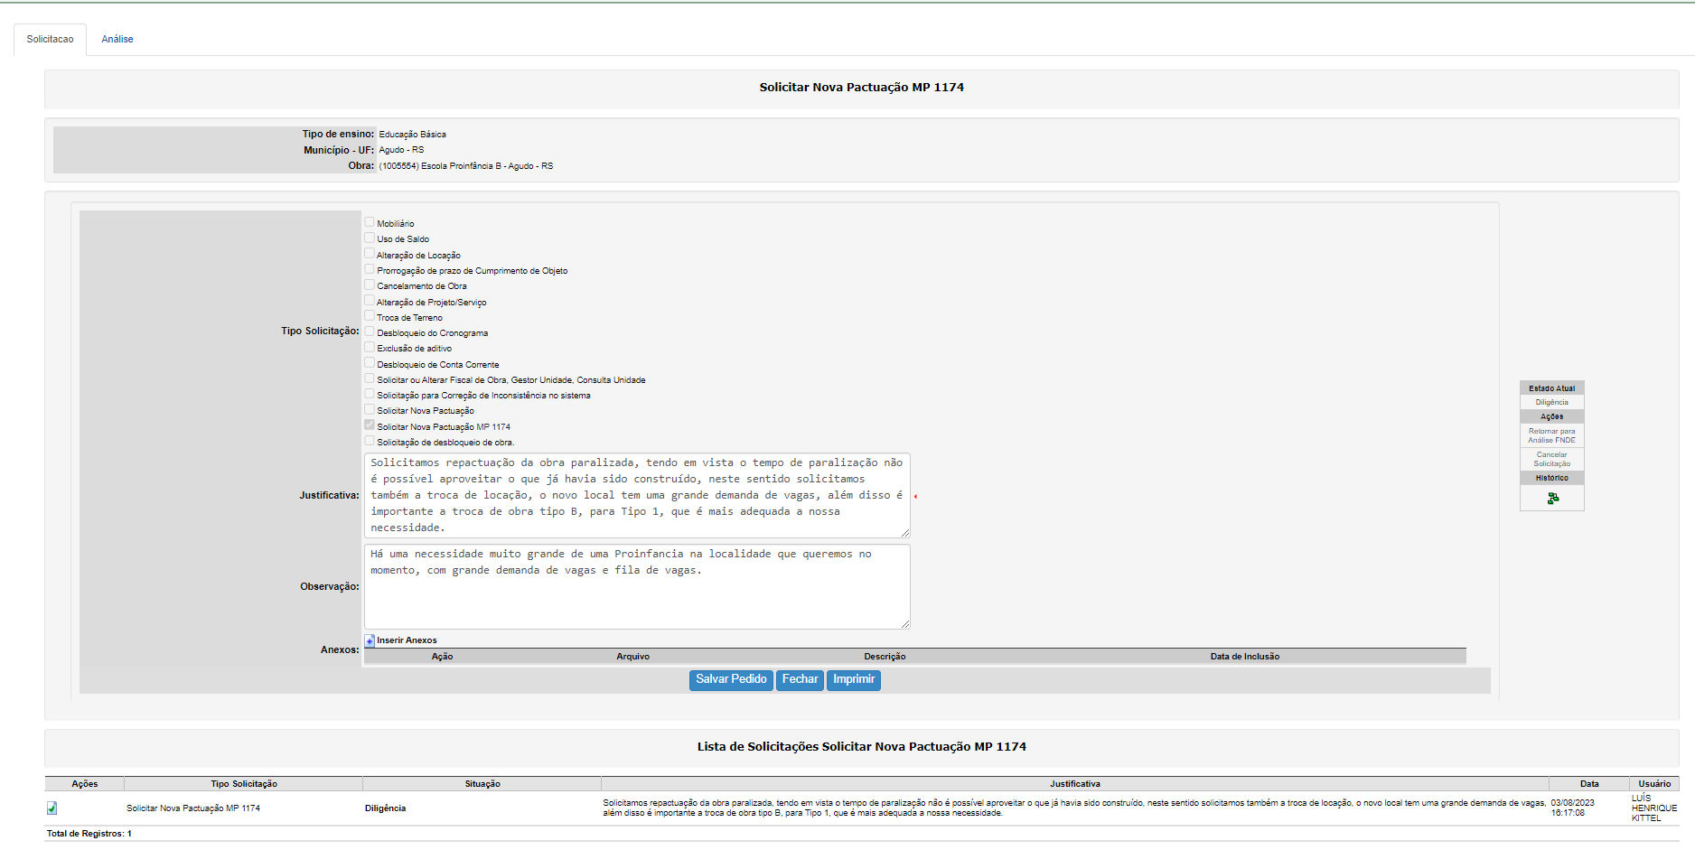1695x850 pixels.
Task: Toggle the Solicitar Nova Pactuação MP 1174 checkbox
Action: (x=370, y=425)
